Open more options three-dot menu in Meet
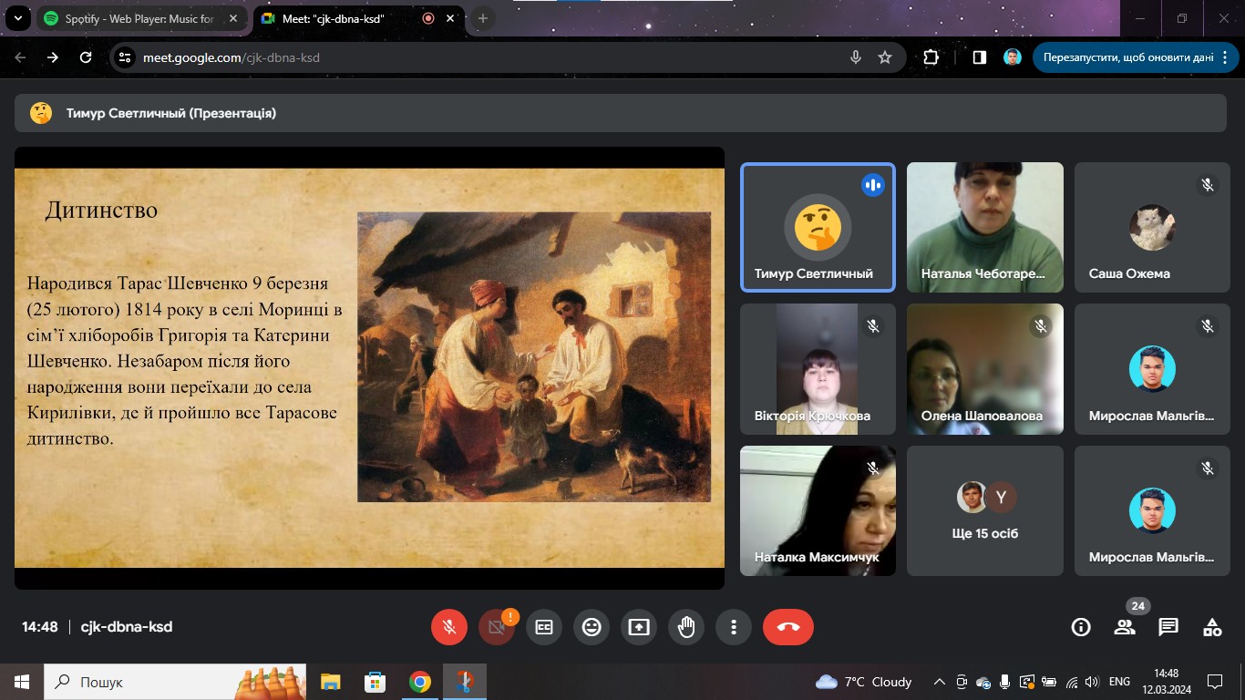Screen dimensions: 1245x700 [x=734, y=627]
